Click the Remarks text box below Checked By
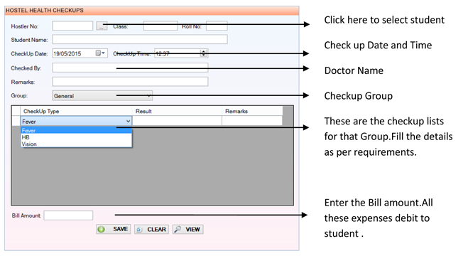The height and width of the screenshot is (256, 468). point(130,82)
